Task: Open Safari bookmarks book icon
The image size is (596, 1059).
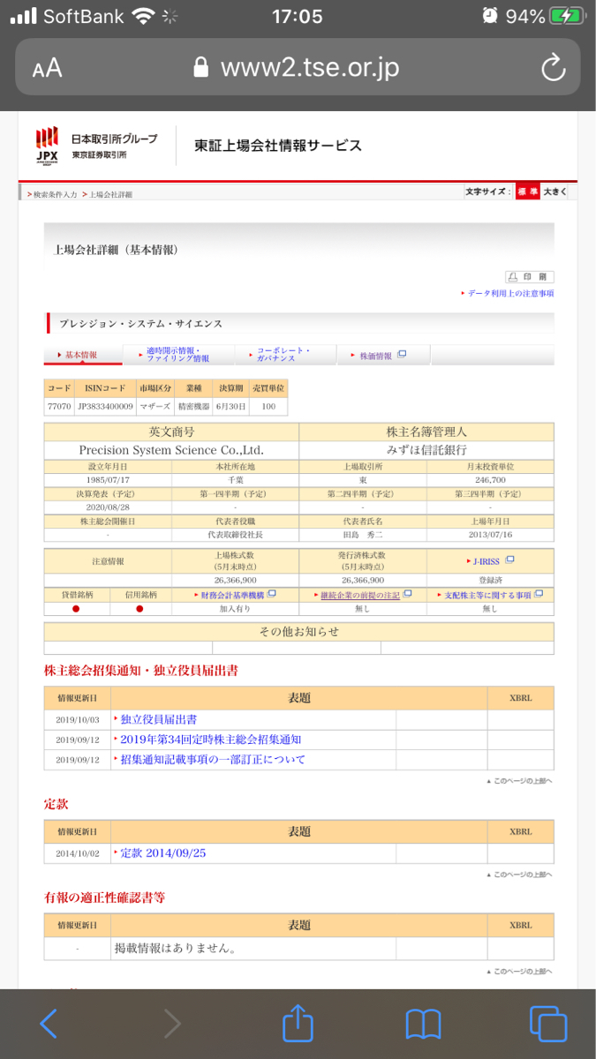Action: 423,1024
